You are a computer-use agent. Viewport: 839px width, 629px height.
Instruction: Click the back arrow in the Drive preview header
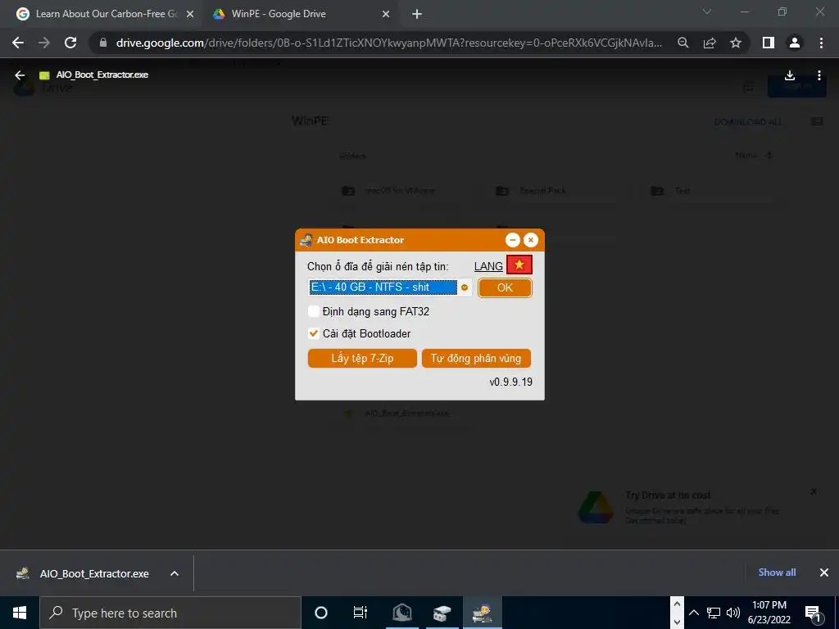pos(20,75)
